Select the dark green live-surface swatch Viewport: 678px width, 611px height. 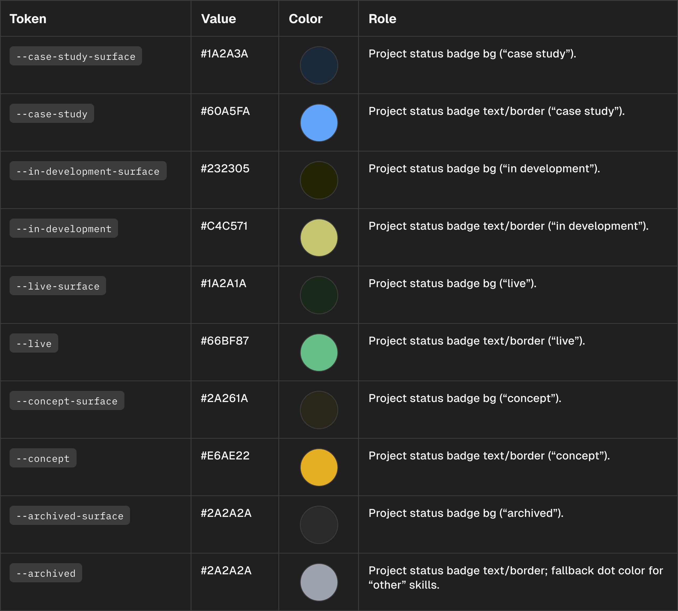(319, 295)
